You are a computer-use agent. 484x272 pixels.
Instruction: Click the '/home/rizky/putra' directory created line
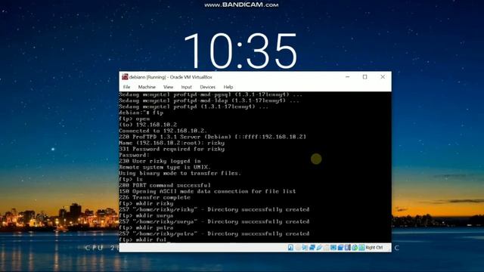[x=214, y=233]
